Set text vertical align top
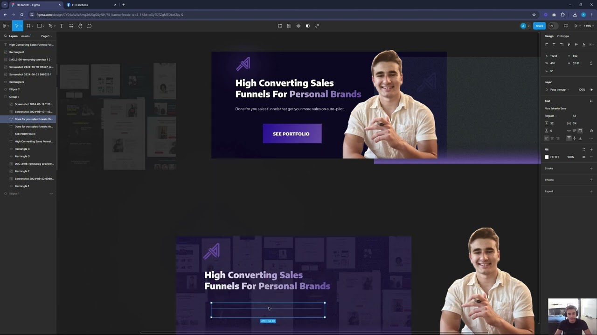The image size is (597, 335). 569,138
